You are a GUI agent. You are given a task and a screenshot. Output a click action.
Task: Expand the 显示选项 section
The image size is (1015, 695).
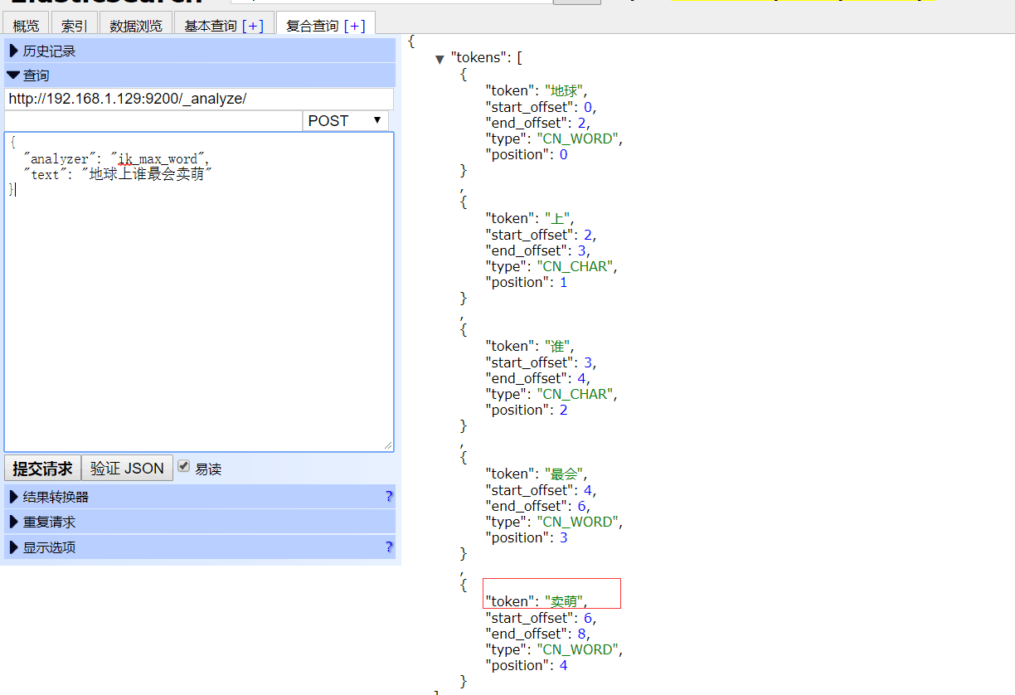tap(48, 547)
